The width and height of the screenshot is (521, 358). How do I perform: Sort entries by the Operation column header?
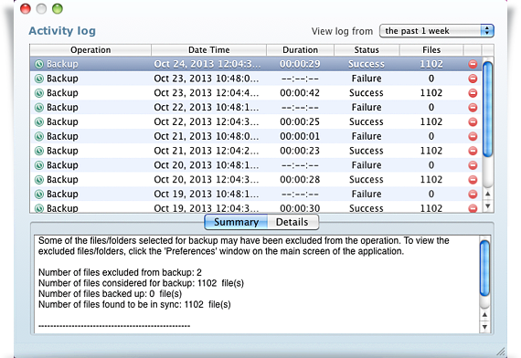(90, 50)
